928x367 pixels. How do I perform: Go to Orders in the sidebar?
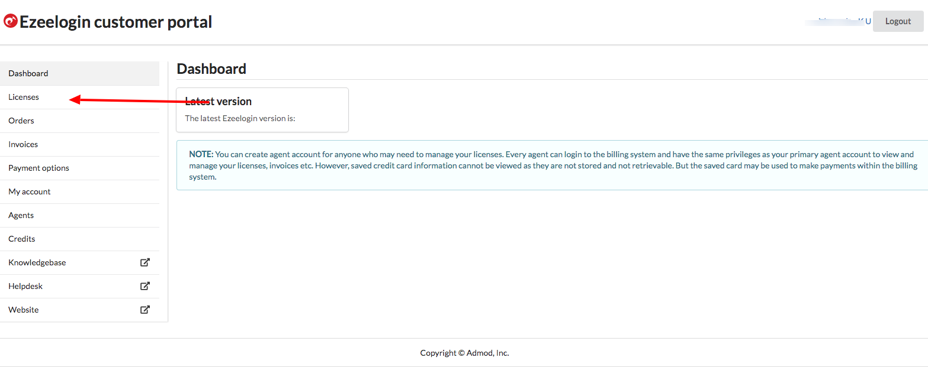[79, 121]
